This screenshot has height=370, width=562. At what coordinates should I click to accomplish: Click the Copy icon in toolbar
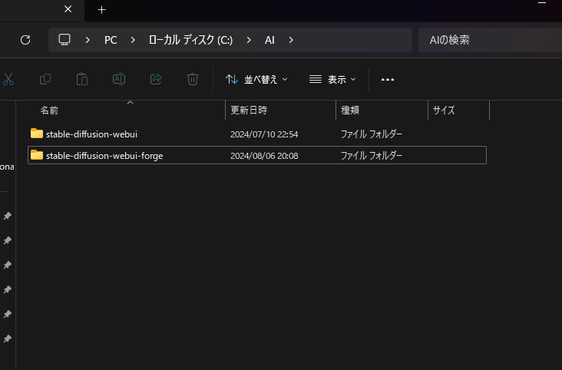(45, 79)
